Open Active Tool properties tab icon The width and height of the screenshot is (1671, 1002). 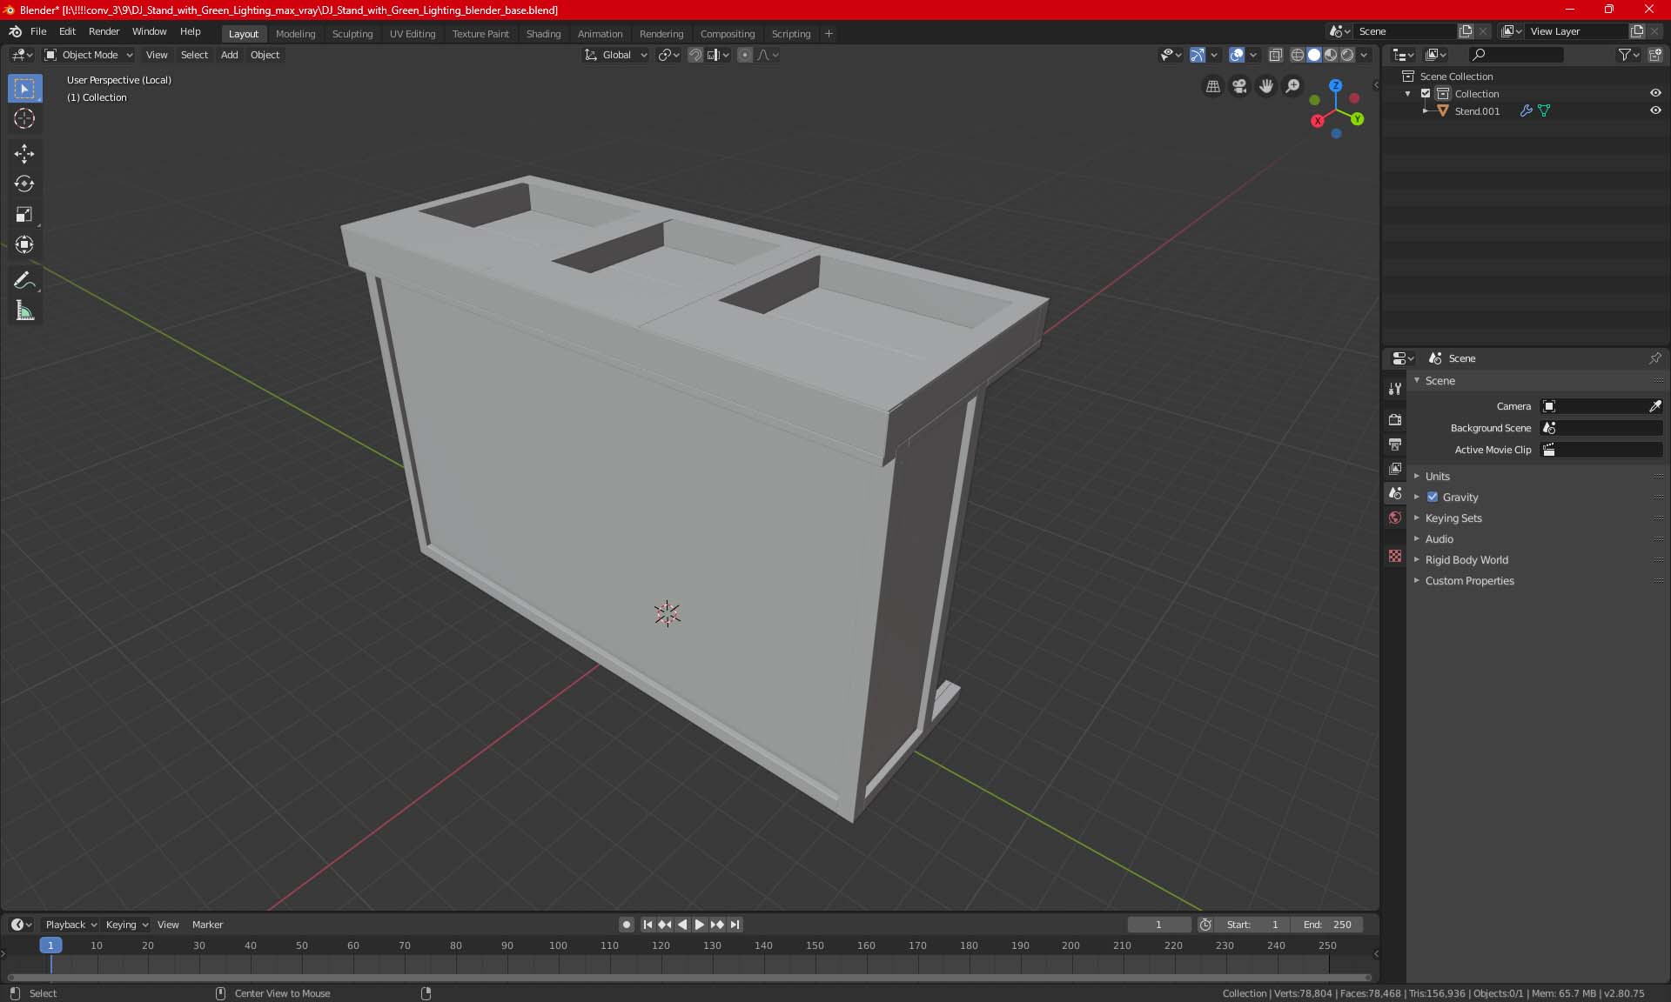pyautogui.click(x=1395, y=389)
